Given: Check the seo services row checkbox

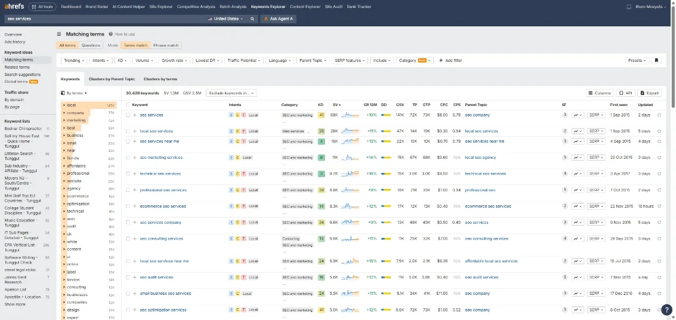Looking at the screenshot, I should pos(128,115).
